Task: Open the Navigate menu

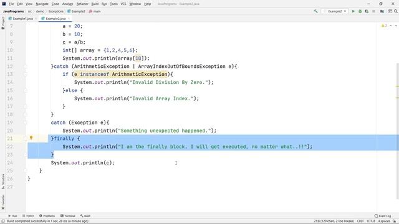Action: 42,4
